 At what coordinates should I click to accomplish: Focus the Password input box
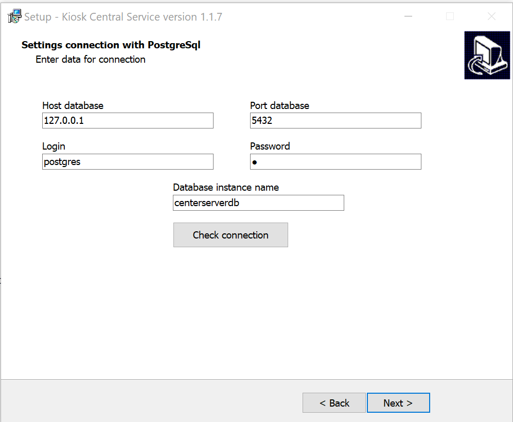(335, 162)
